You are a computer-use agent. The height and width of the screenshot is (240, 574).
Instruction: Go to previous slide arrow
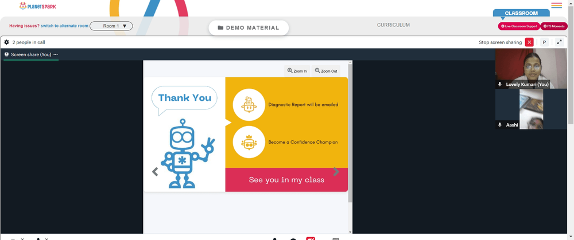point(155,172)
